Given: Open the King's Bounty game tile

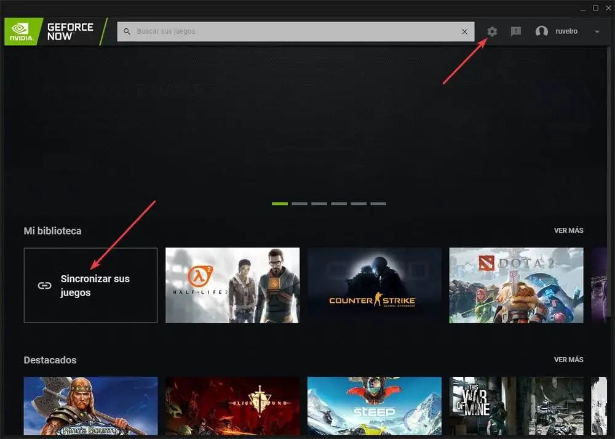Looking at the screenshot, I should 90,406.
